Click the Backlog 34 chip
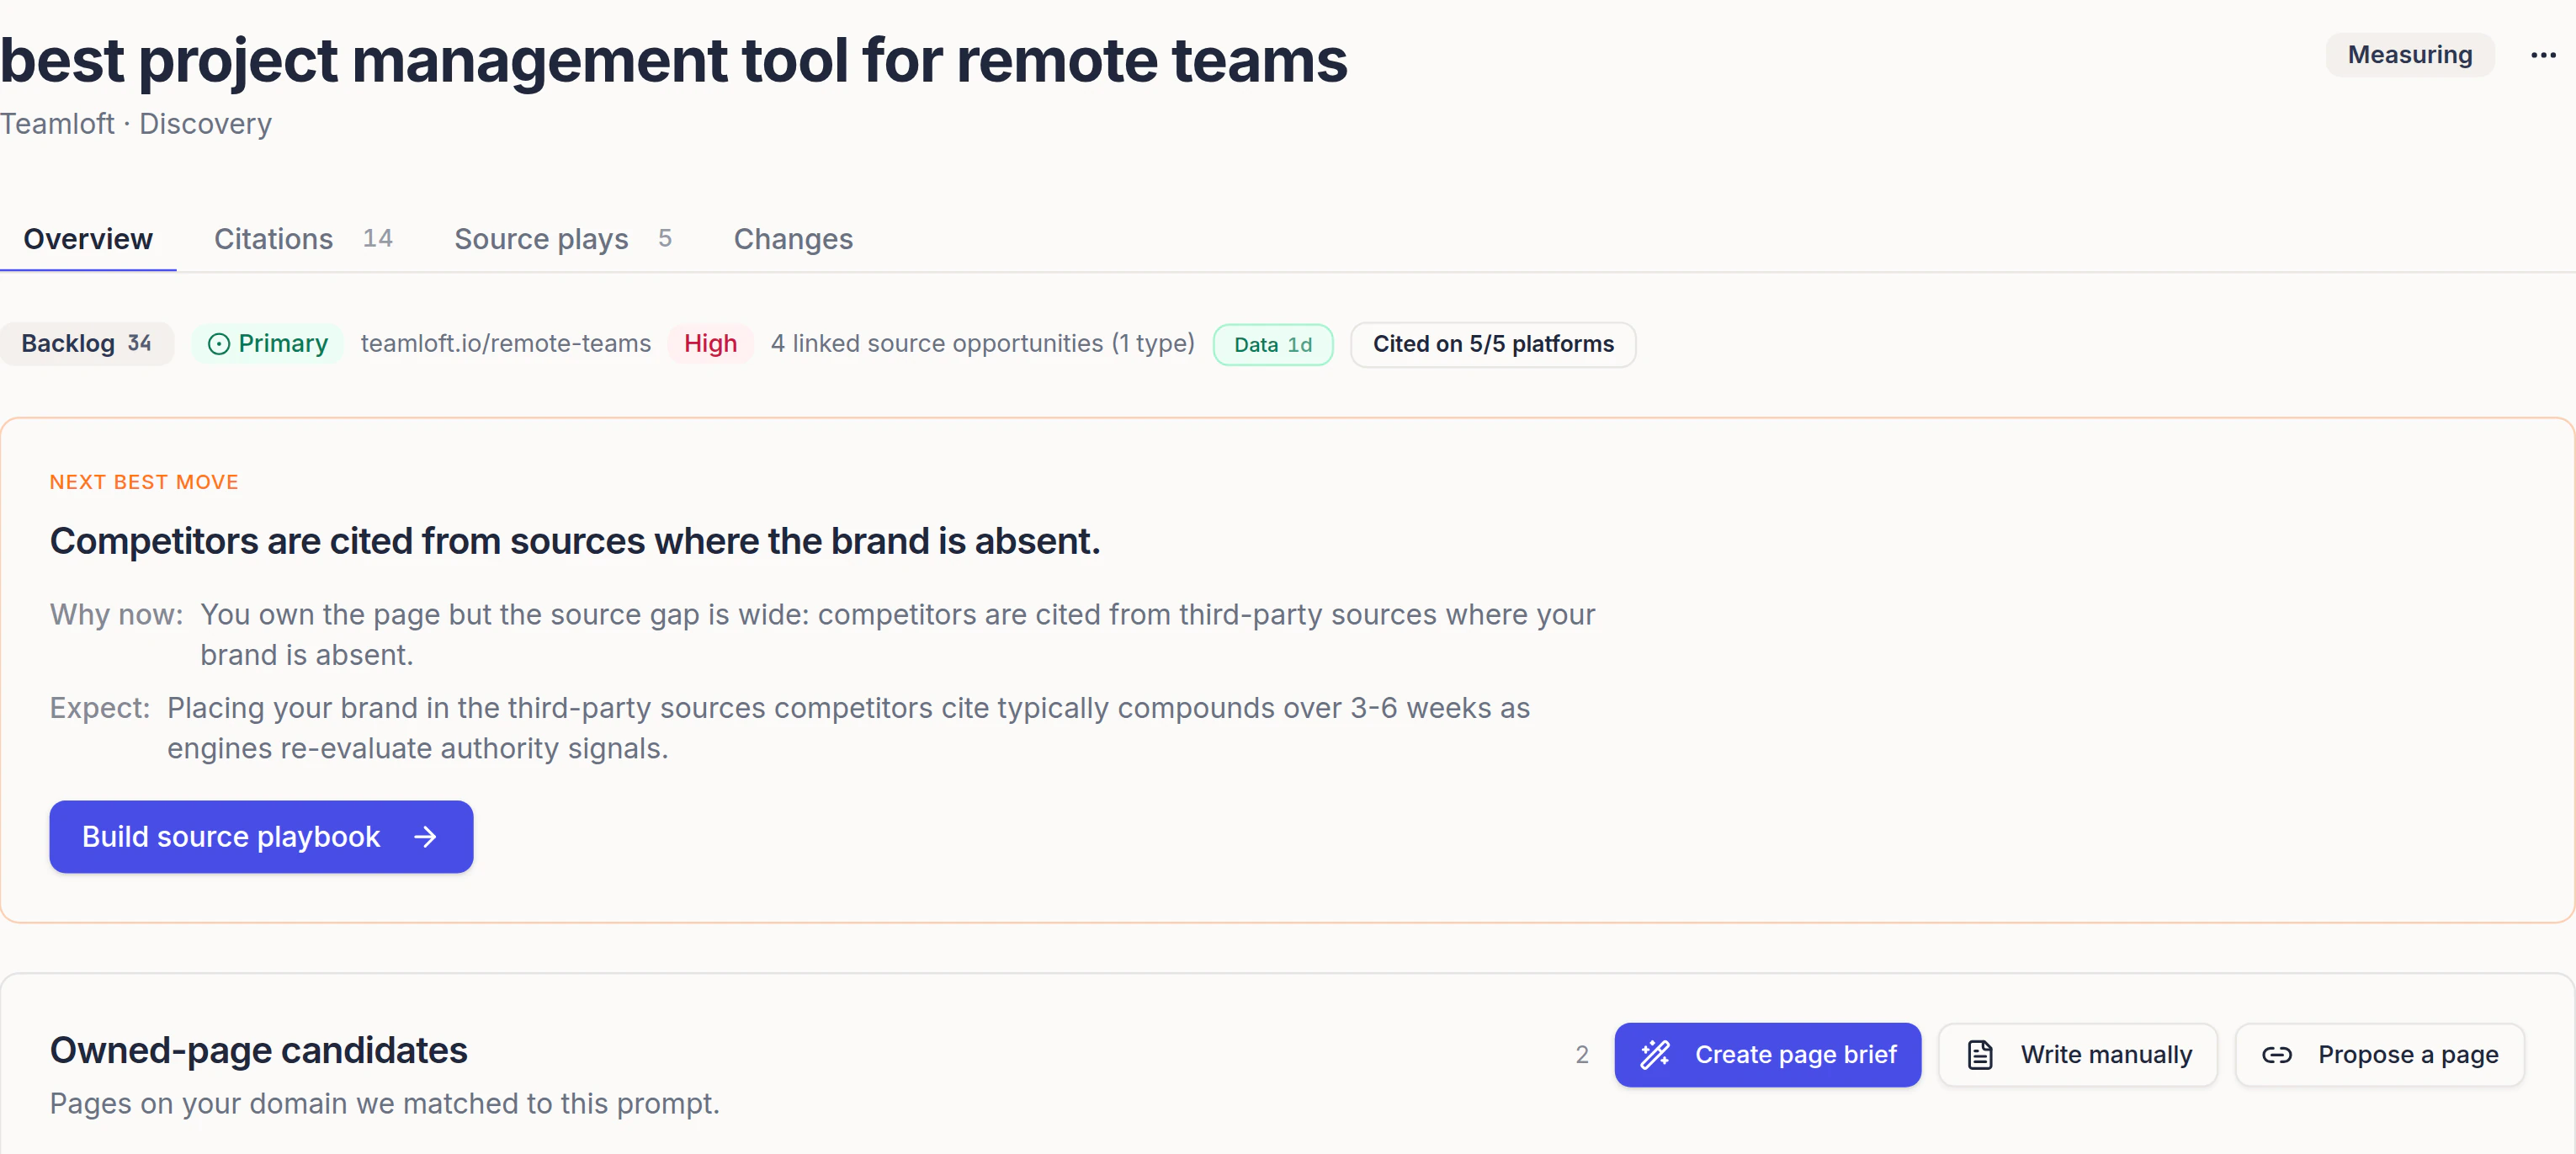This screenshot has width=2576, height=1154. click(x=86, y=344)
